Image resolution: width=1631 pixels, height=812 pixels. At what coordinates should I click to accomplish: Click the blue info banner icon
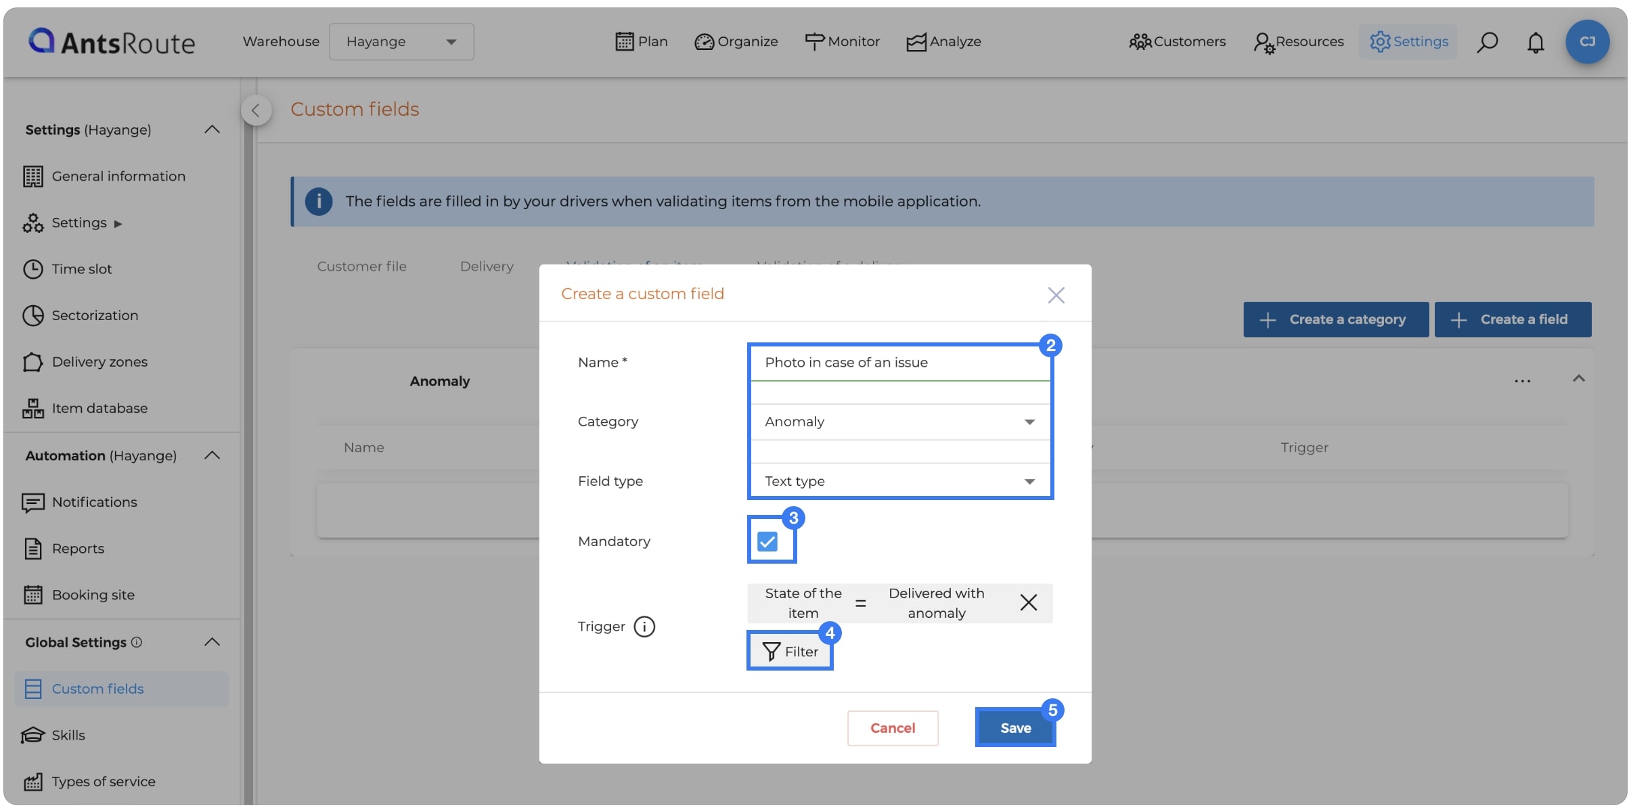319,202
